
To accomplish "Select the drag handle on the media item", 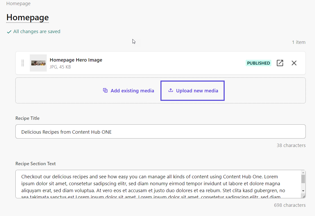I will pos(23,63).
